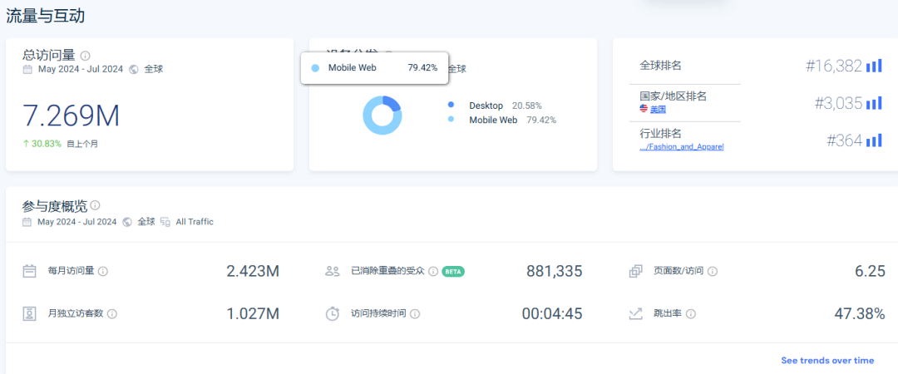Viewport: 898px width, 374px height.
Task: Click info icon next to 总访问量
Action: click(x=86, y=56)
